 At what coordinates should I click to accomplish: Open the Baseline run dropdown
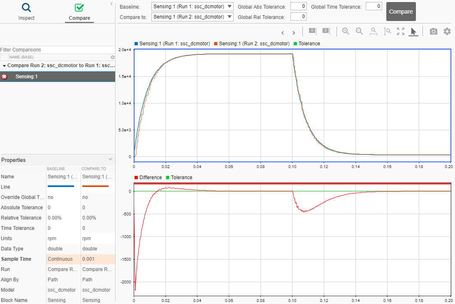230,7
